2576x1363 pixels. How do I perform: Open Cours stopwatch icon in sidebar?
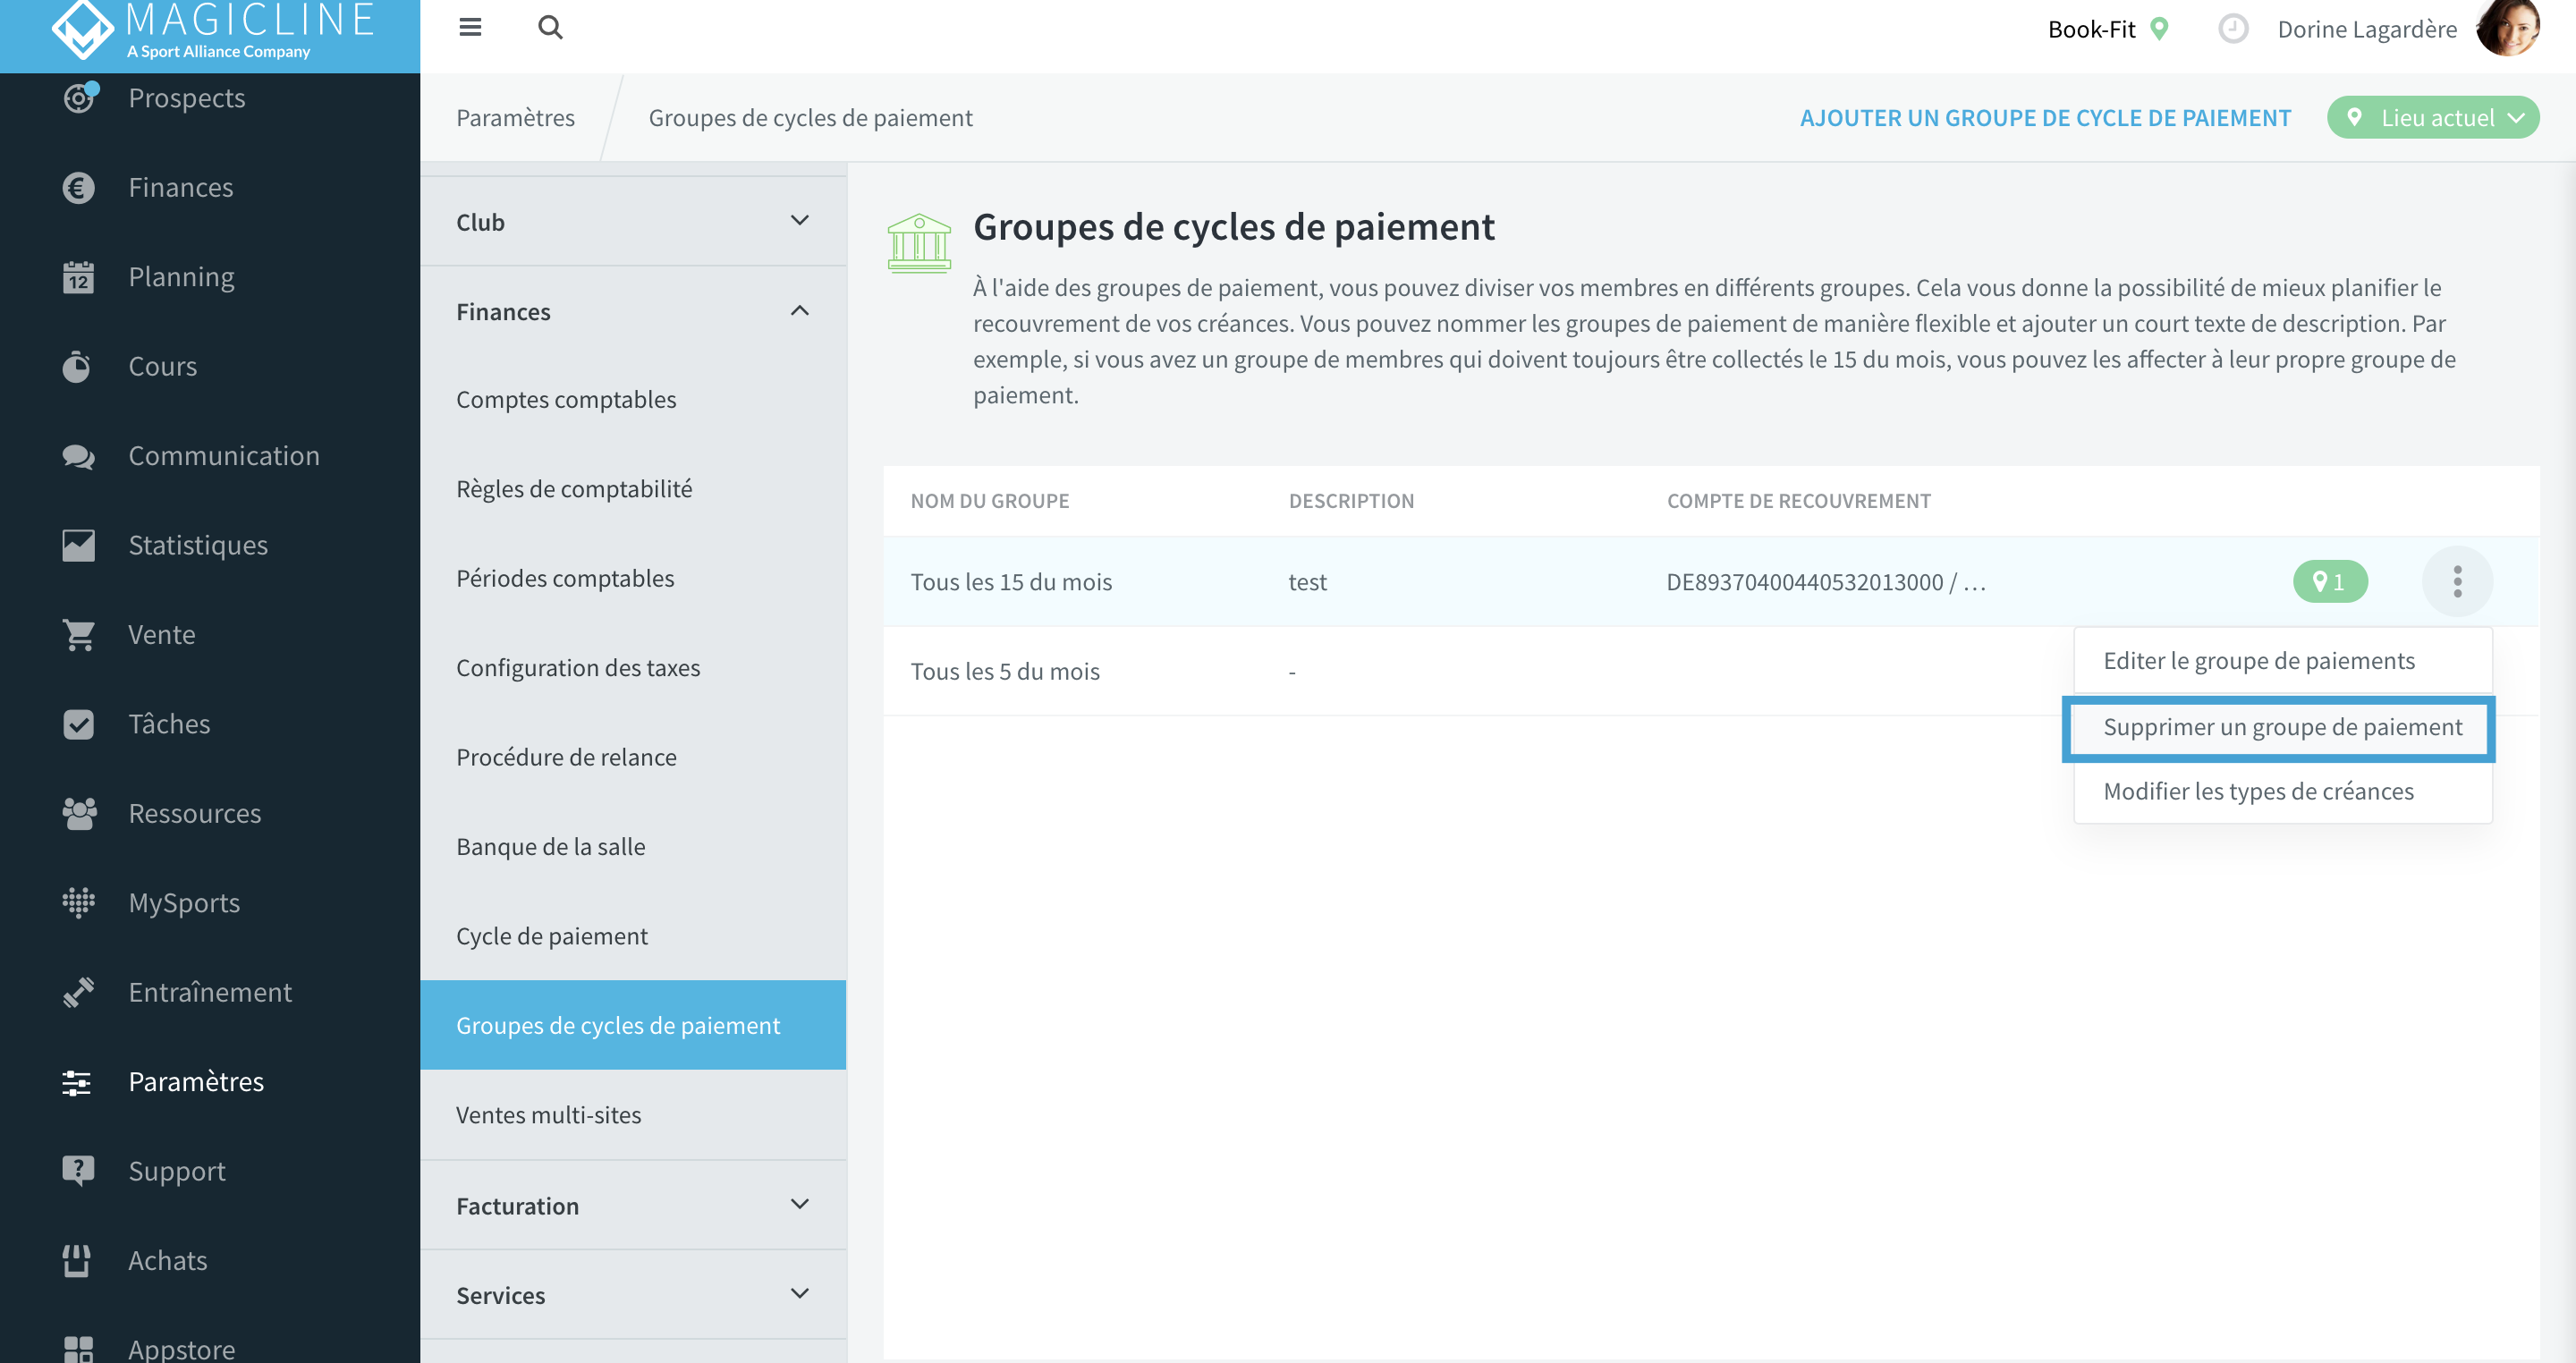(x=78, y=366)
